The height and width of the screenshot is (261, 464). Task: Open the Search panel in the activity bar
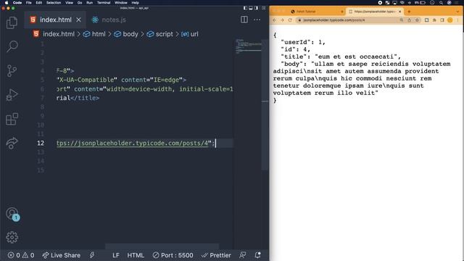[x=12, y=46]
